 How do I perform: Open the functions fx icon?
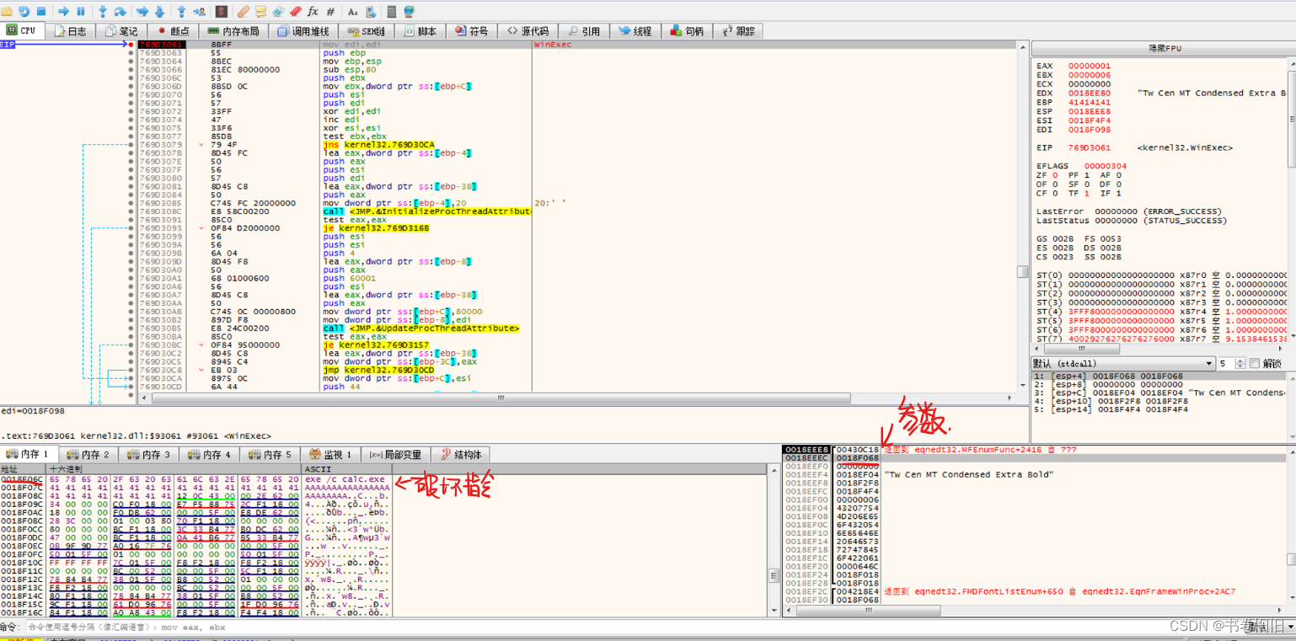313,12
